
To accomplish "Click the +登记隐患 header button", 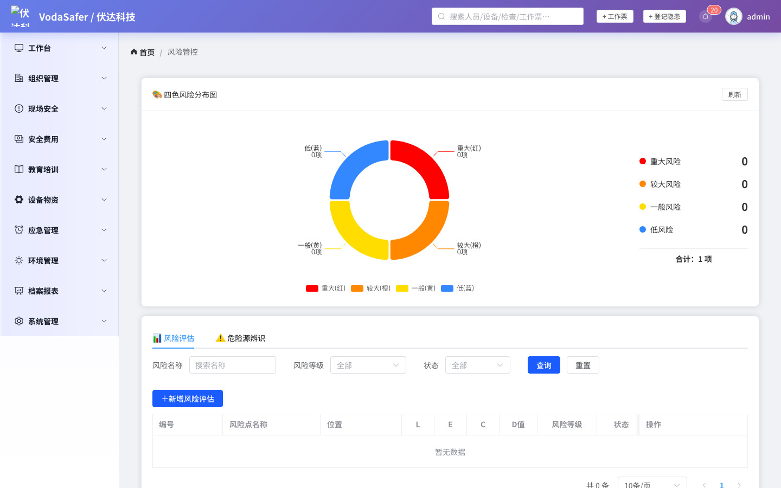I will click(664, 16).
